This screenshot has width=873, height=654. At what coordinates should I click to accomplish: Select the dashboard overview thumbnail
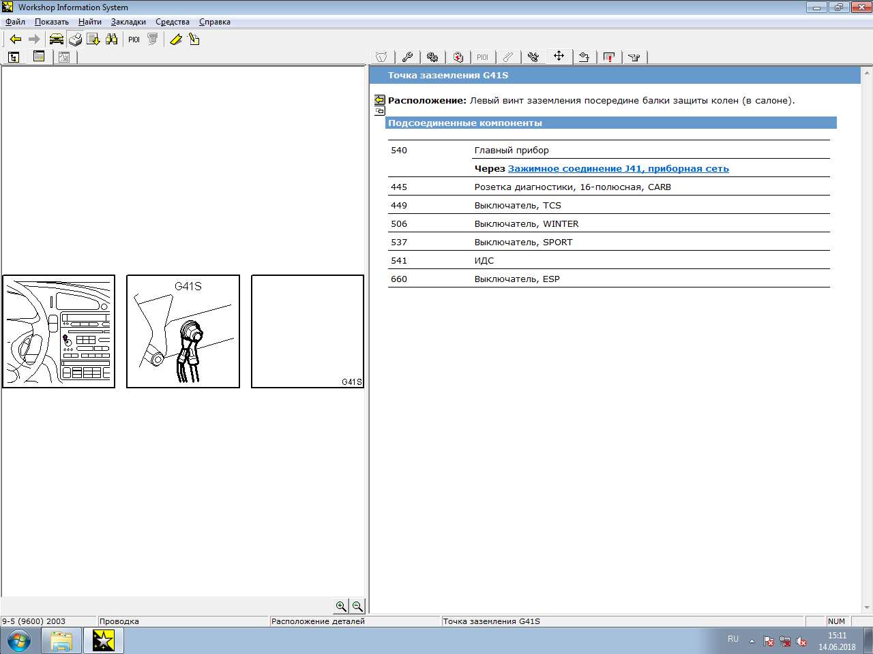coord(59,332)
